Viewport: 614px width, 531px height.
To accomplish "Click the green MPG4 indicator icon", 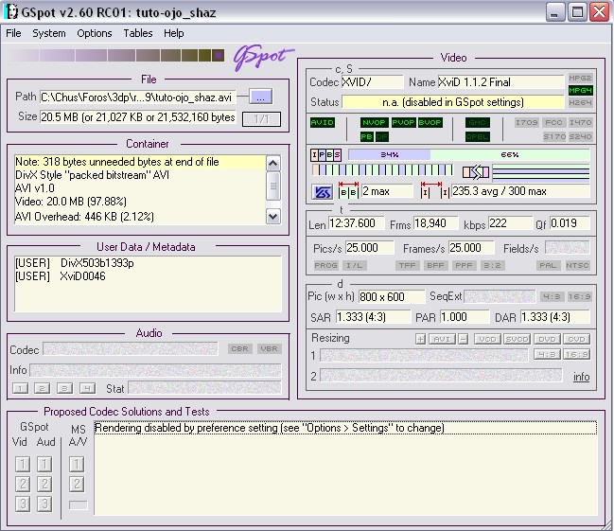I will (x=580, y=91).
